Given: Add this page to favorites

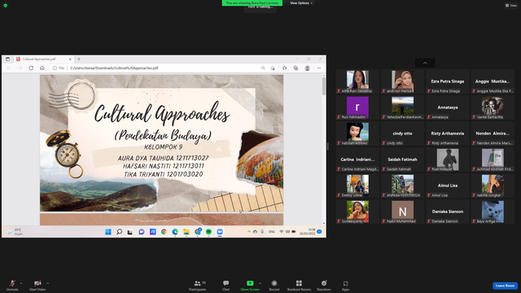Looking at the screenshot, I should click(x=273, y=68).
